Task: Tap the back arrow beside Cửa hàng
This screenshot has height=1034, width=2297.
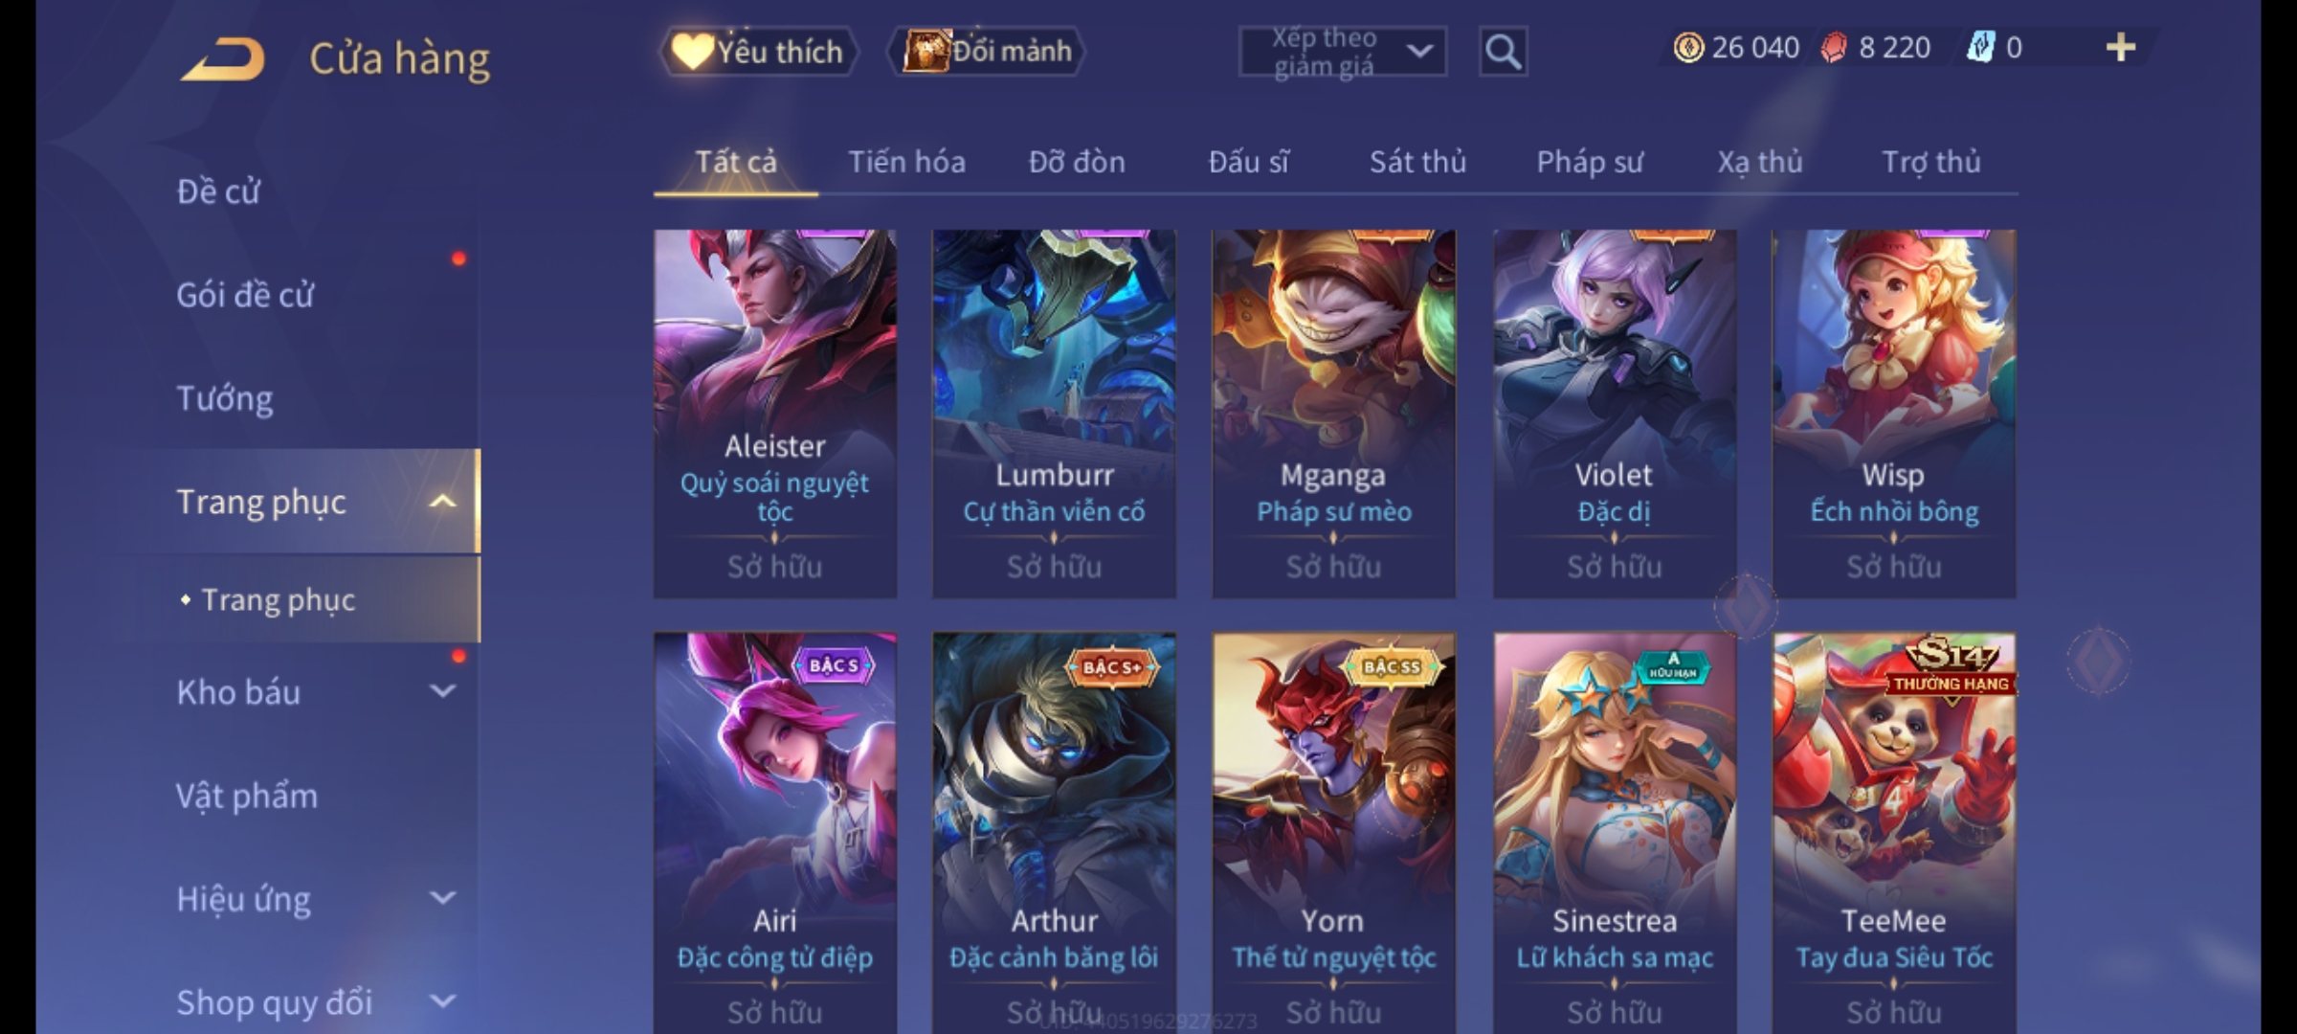Action: (223, 59)
